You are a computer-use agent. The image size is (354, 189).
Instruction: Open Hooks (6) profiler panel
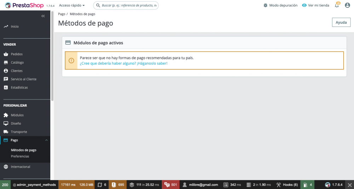point(287,185)
